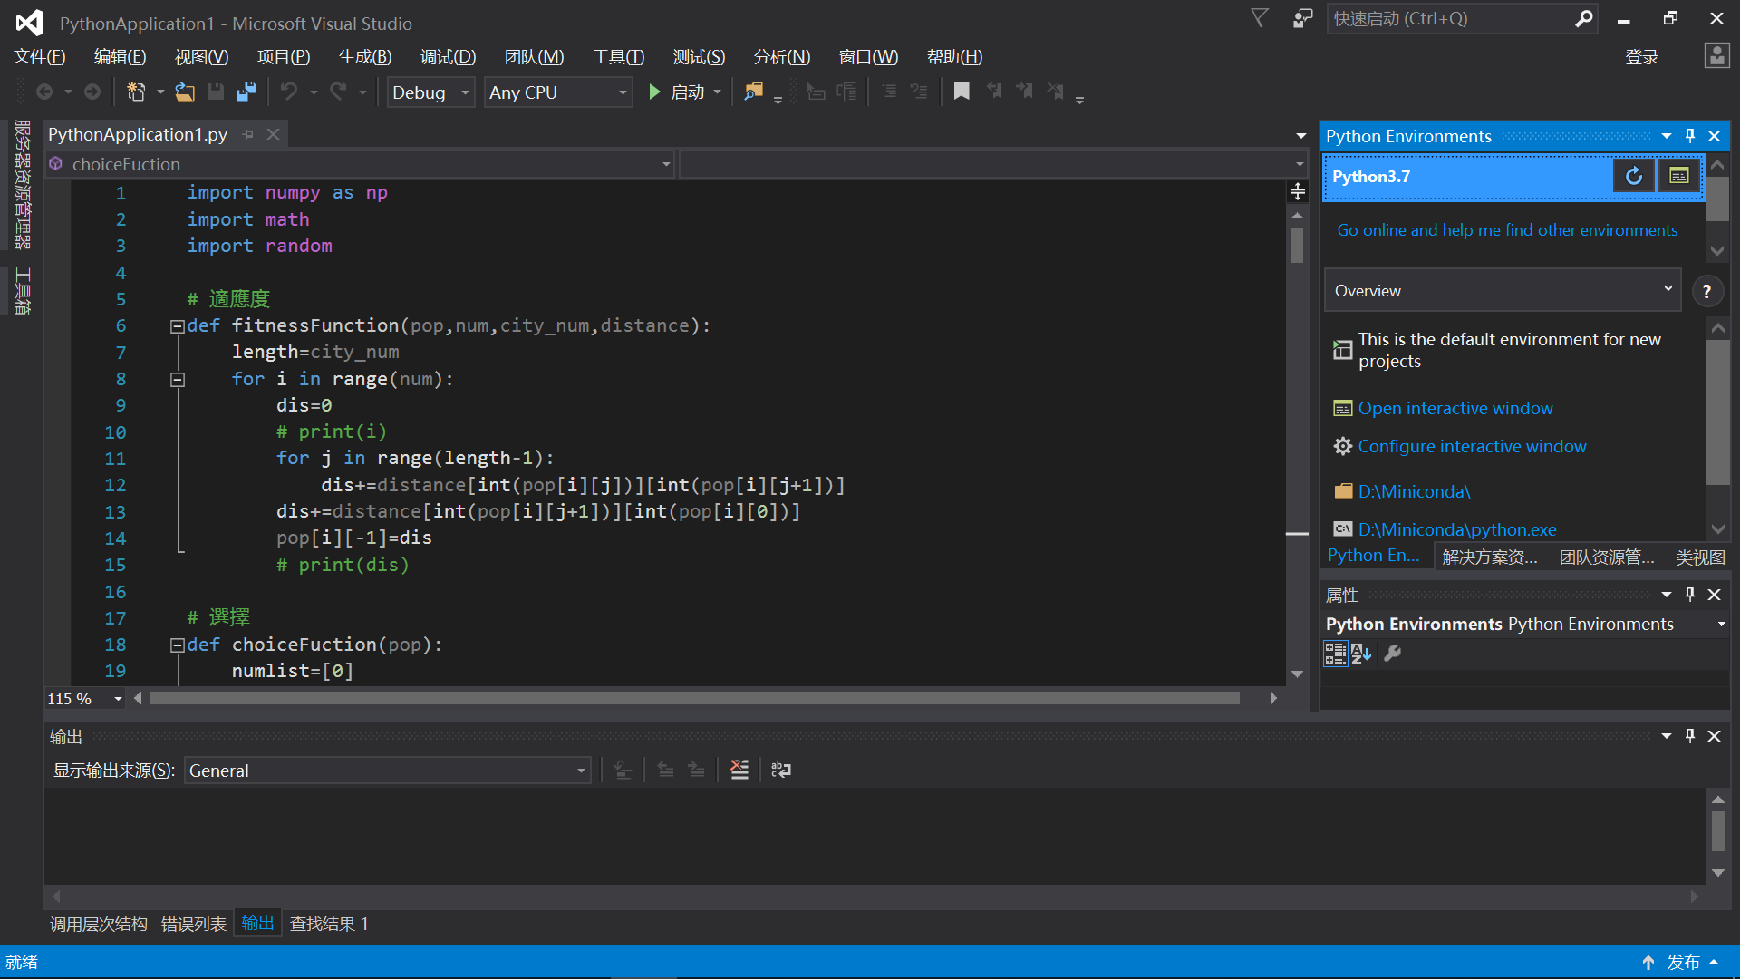Click the sort properties icon in attributes panel

click(1360, 652)
